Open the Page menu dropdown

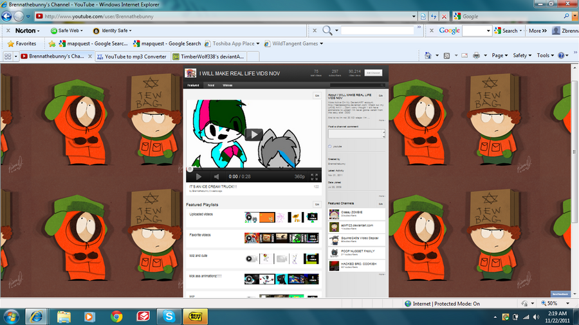500,55
